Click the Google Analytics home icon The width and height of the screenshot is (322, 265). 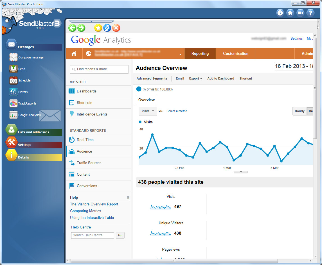74,54
